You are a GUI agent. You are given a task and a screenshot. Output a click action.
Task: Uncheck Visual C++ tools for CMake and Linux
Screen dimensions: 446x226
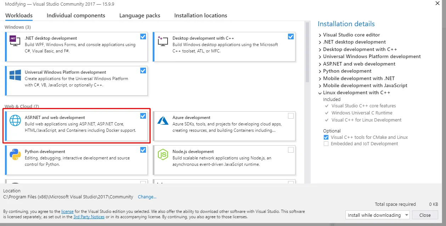coord(326,137)
